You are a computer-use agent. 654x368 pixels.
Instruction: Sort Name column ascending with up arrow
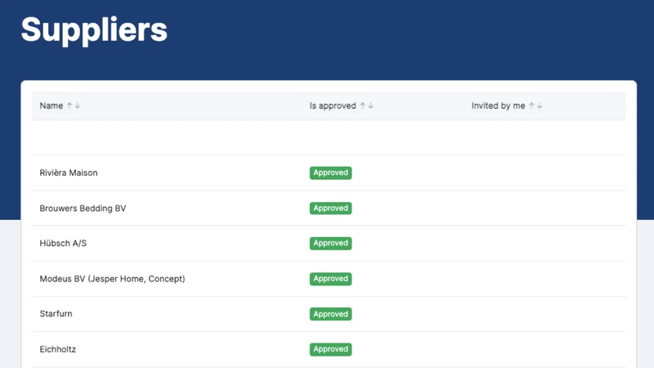pyautogui.click(x=69, y=105)
